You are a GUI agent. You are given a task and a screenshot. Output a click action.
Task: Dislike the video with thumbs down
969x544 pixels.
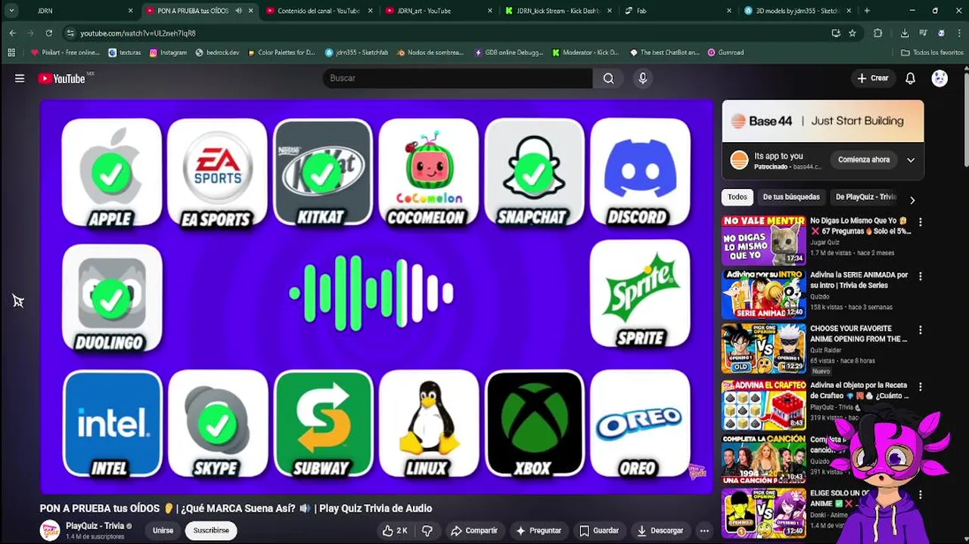427,530
